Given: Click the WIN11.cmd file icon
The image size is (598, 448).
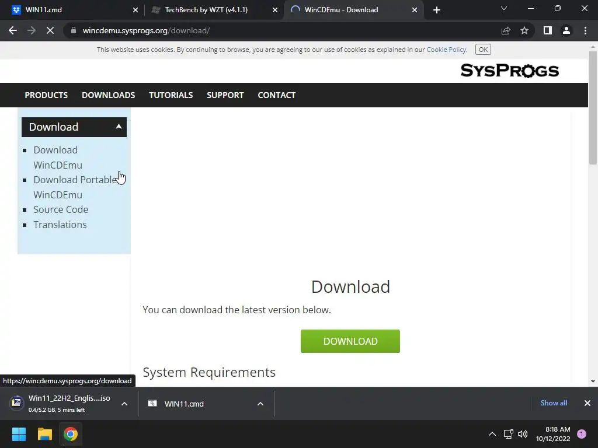Looking at the screenshot, I should click(x=152, y=403).
